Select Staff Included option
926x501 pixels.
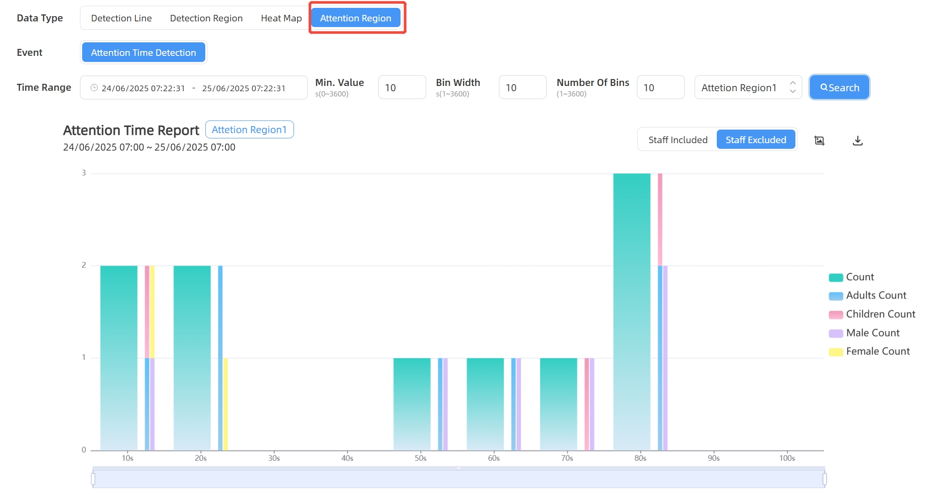pos(677,140)
